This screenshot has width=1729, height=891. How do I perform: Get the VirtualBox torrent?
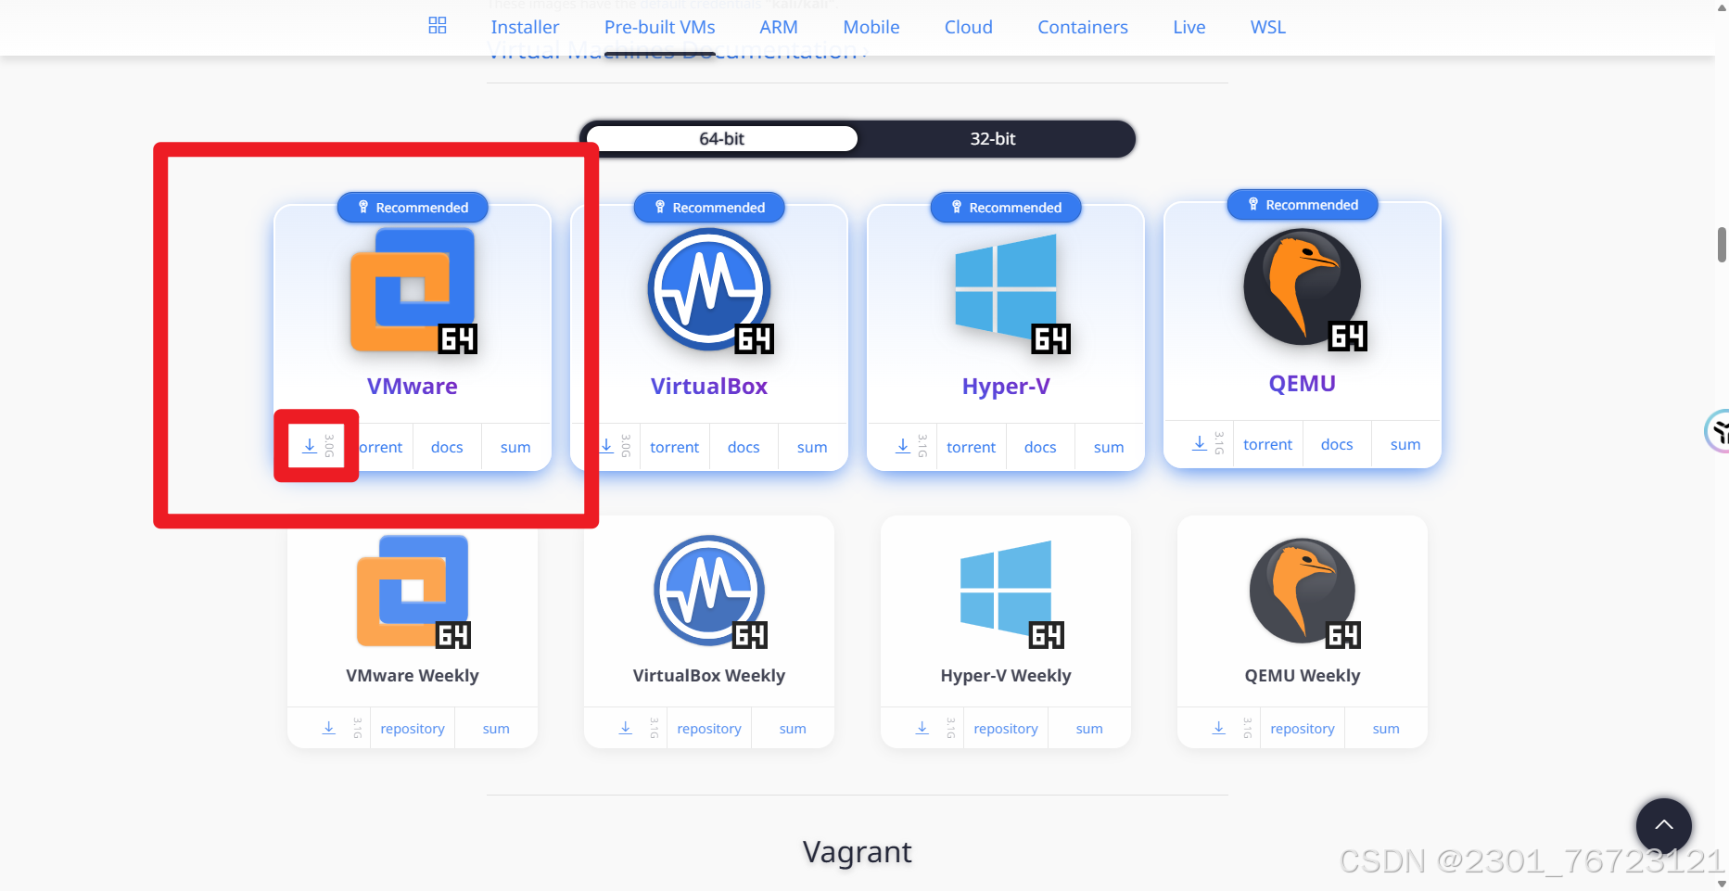(x=675, y=447)
